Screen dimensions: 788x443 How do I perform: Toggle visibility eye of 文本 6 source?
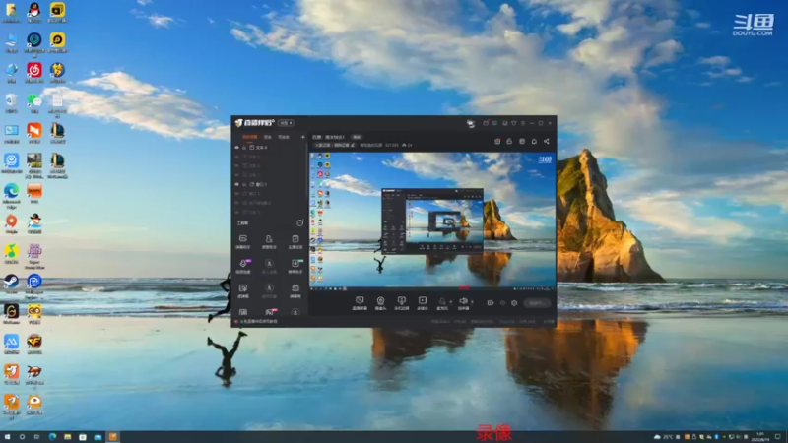[236, 148]
